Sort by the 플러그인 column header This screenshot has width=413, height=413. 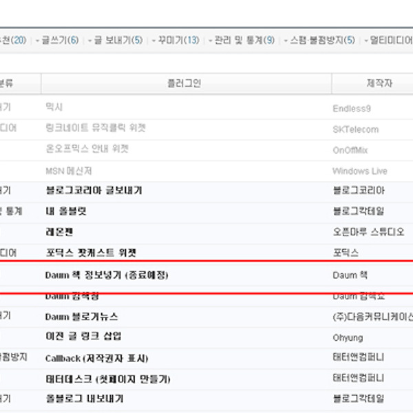click(186, 83)
